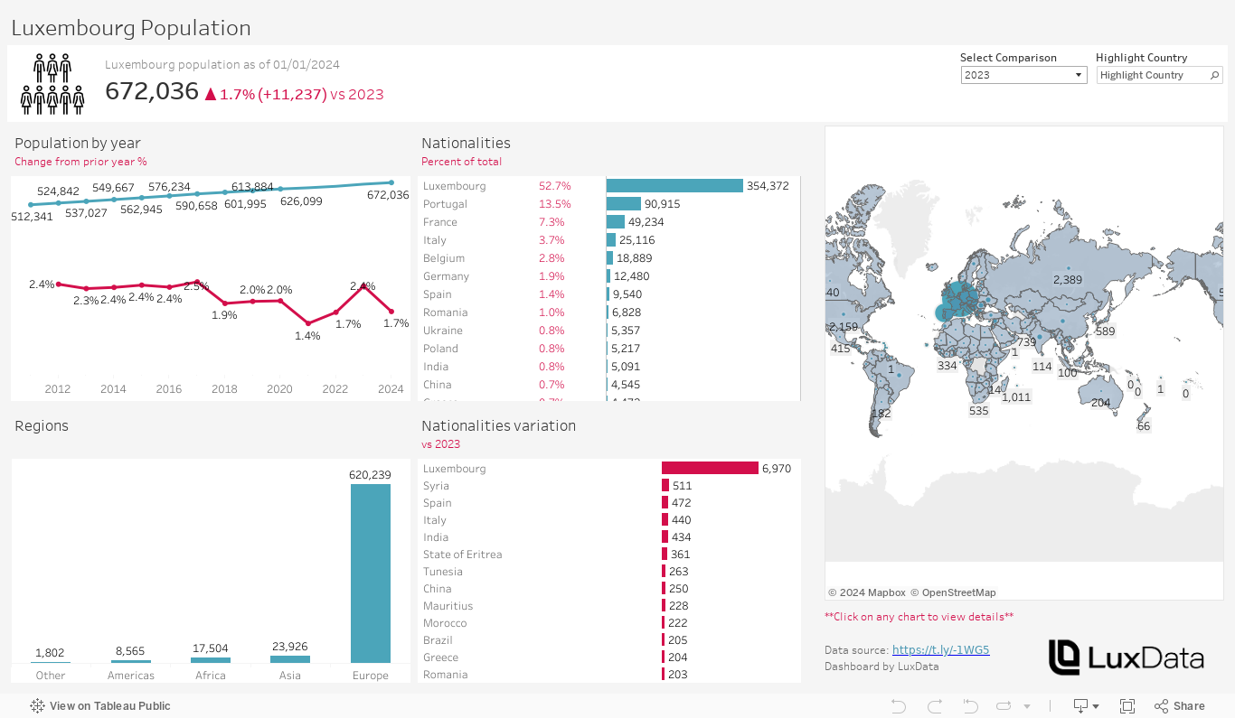Click the Luxembourg variation bar showing 6,970
This screenshot has width=1235, height=718.
(x=710, y=468)
